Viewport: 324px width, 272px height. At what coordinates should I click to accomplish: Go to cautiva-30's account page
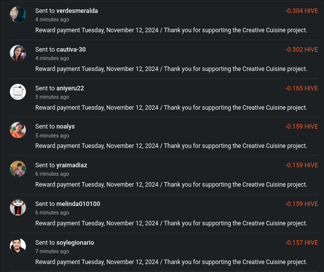71,50
